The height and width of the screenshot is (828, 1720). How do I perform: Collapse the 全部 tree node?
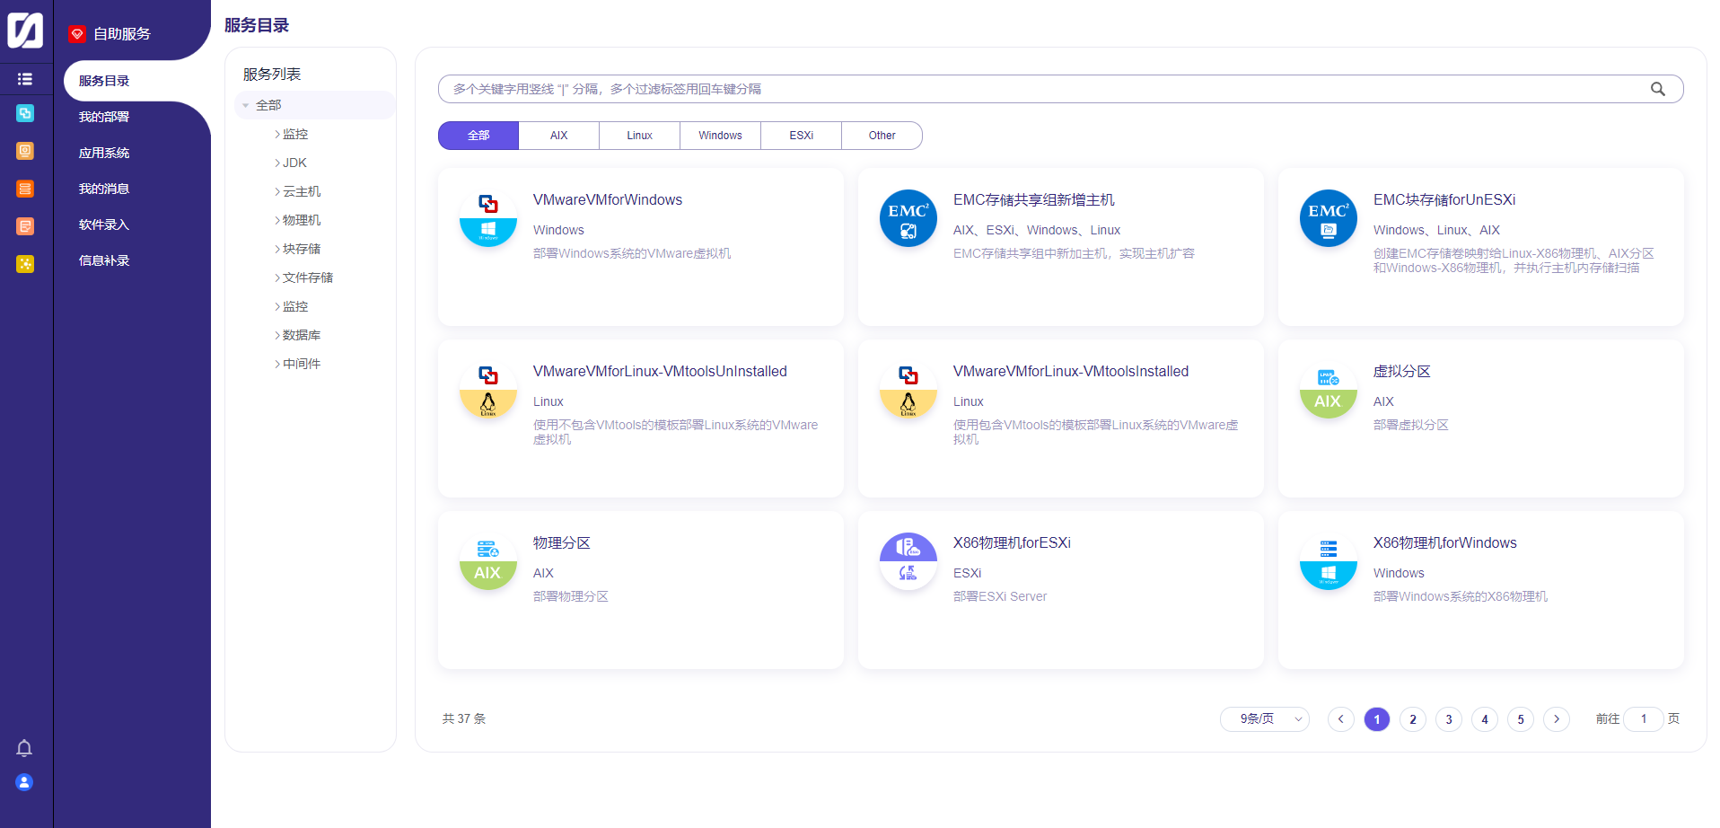(246, 105)
